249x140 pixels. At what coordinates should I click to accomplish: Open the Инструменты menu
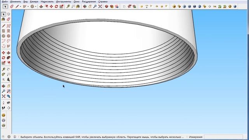[x=63, y=2]
